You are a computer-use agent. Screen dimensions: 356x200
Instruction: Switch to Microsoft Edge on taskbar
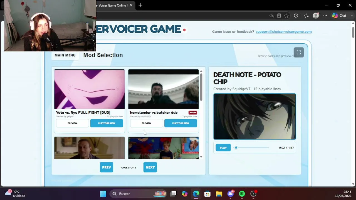click(196, 194)
